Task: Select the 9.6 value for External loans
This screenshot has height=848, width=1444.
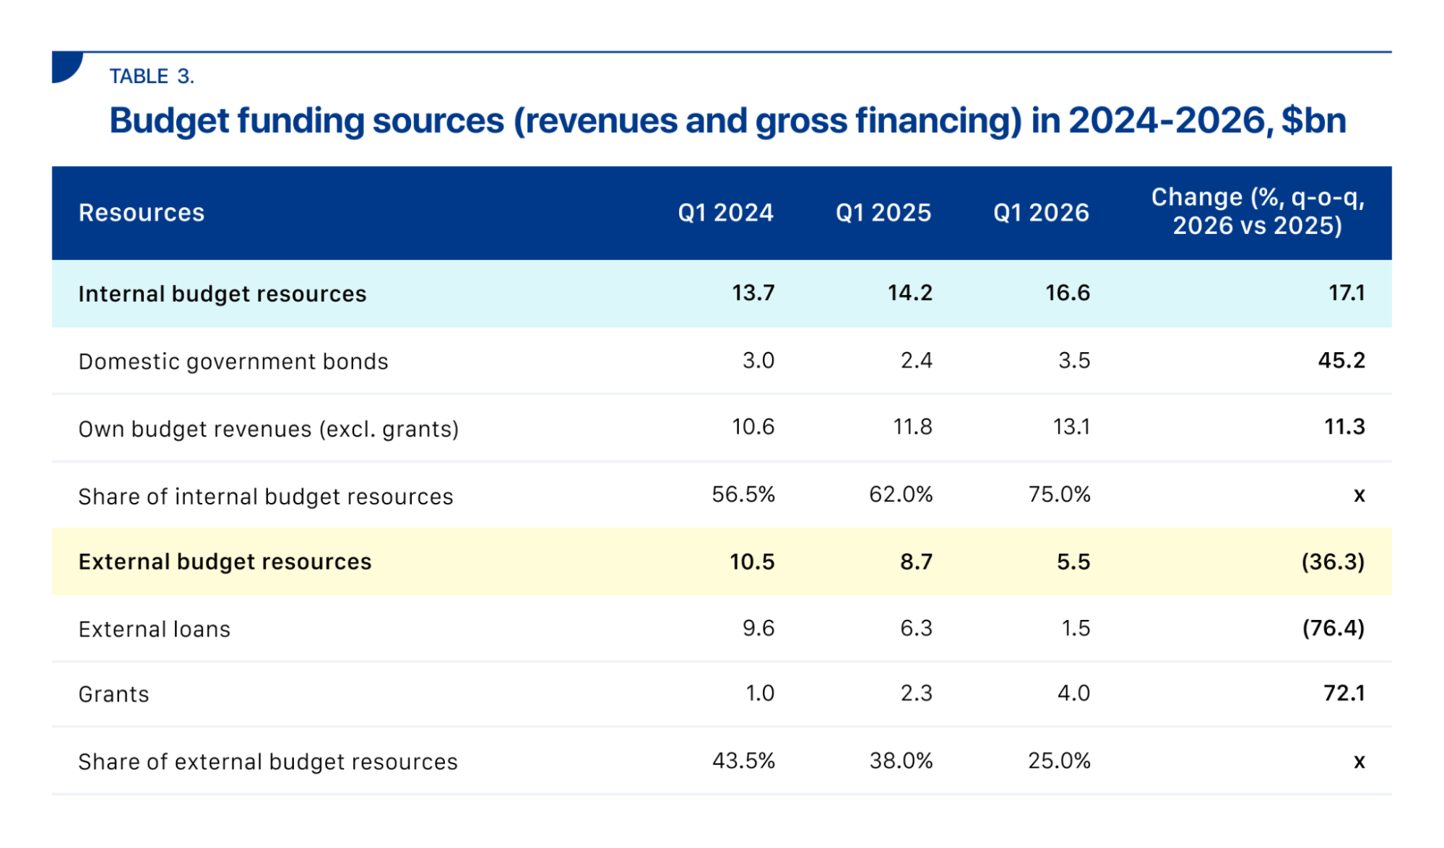Action: [758, 628]
